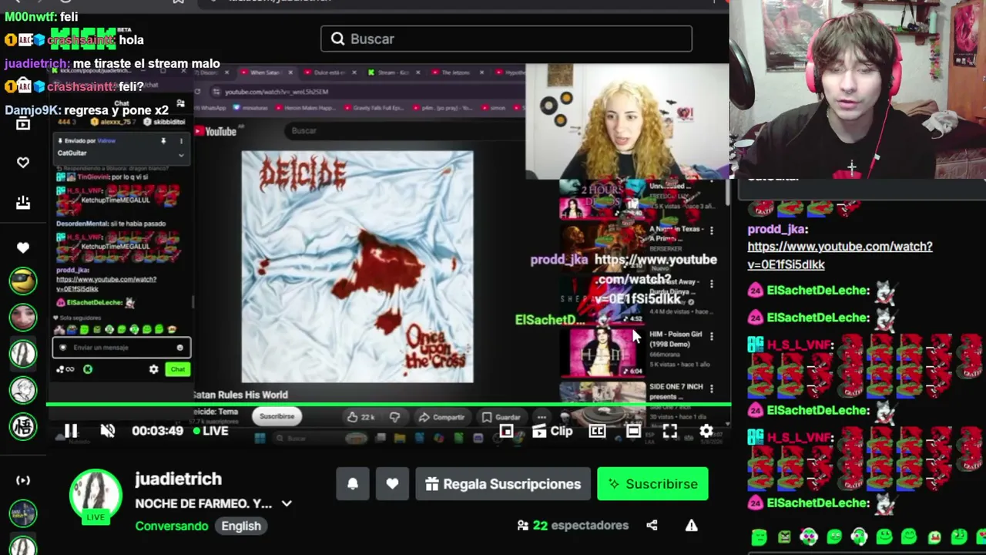
Task: Switch to the 'When Satan' browser tab
Action: click(265, 72)
